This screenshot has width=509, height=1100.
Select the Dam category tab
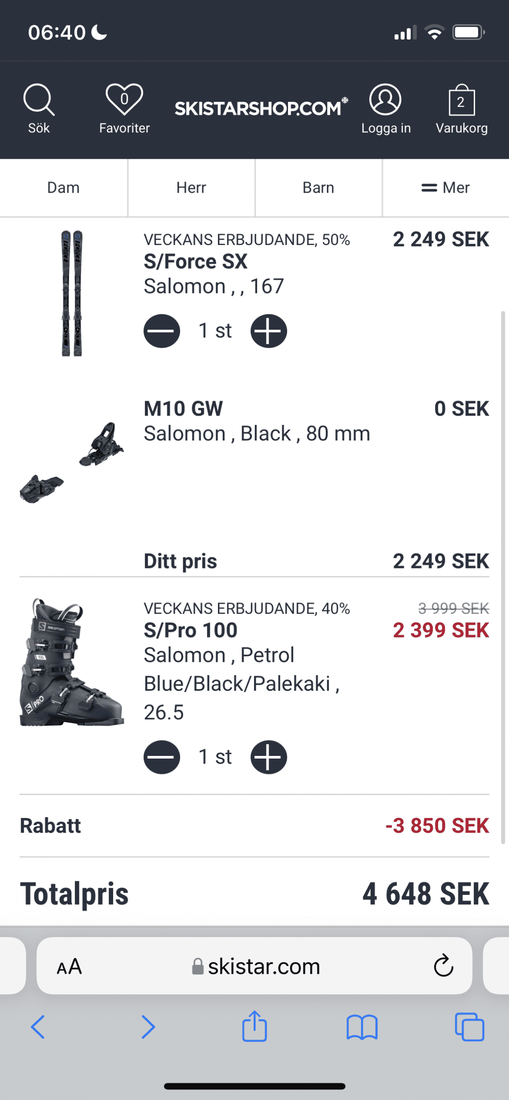pyautogui.click(x=63, y=188)
